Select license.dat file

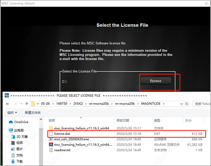62,134
